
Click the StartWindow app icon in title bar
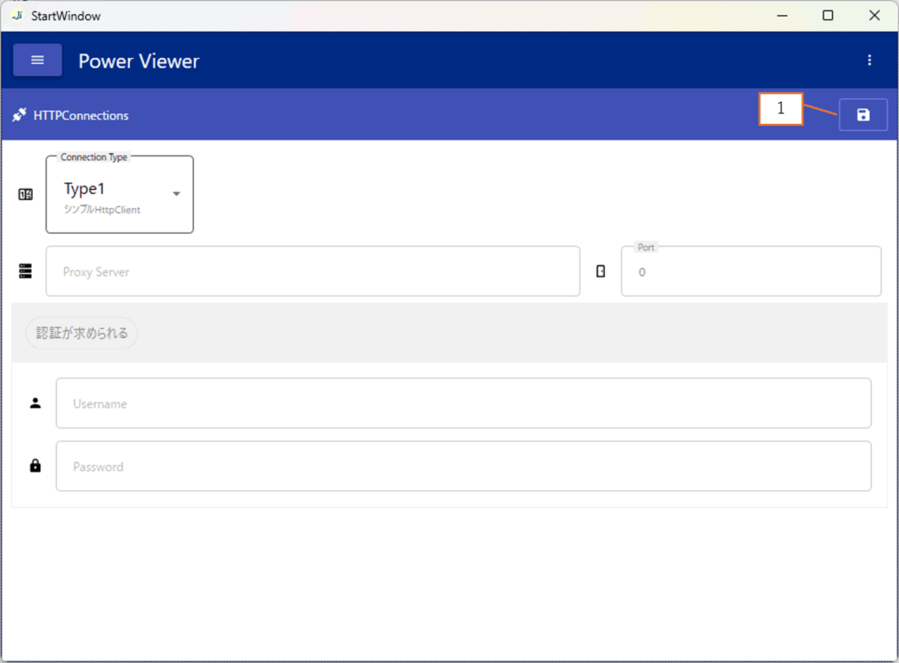[x=17, y=15]
